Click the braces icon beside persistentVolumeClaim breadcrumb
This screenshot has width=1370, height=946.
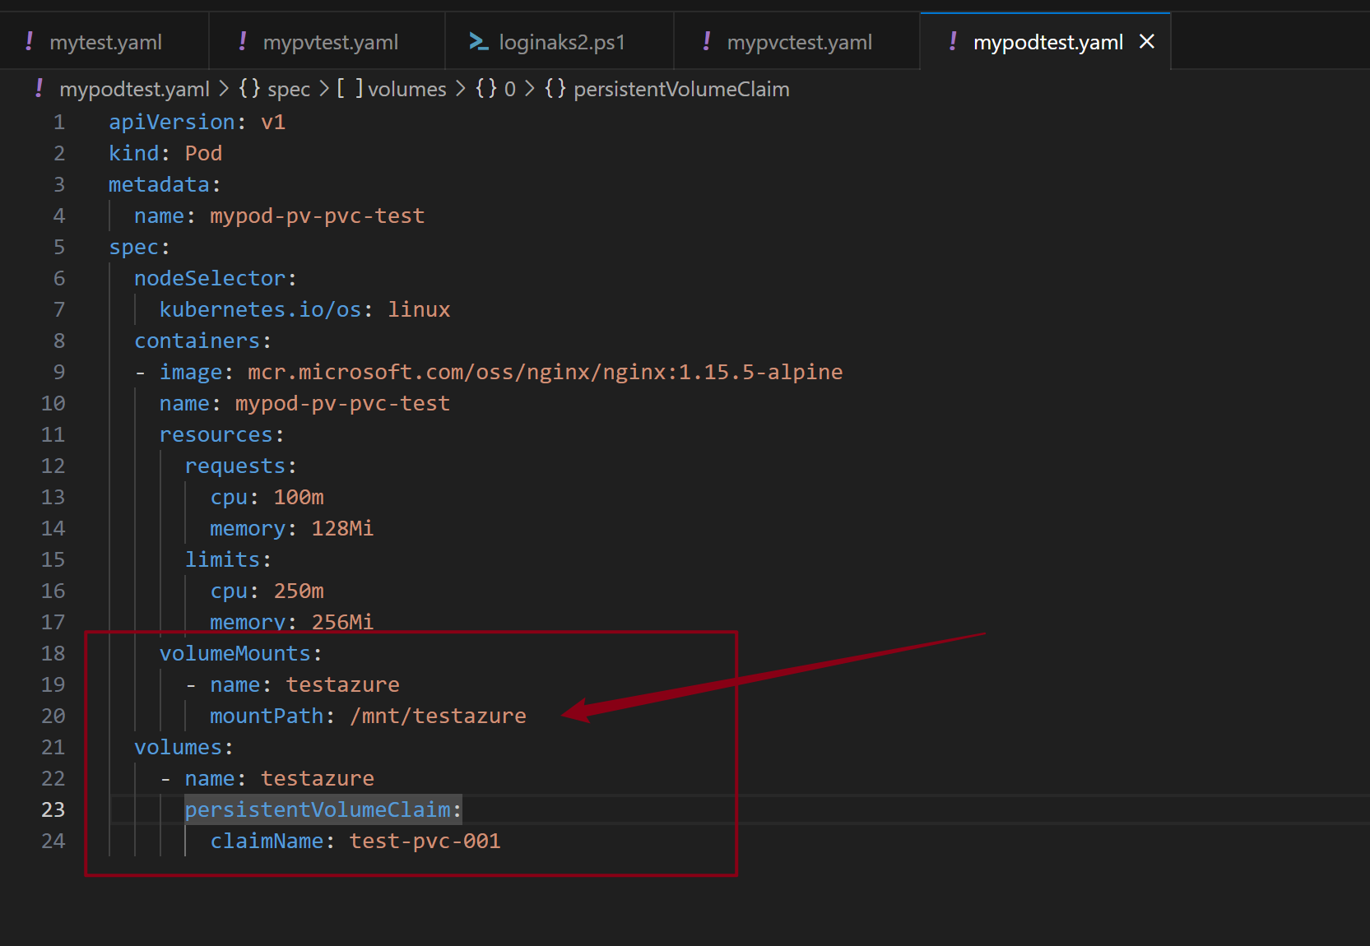tap(555, 89)
